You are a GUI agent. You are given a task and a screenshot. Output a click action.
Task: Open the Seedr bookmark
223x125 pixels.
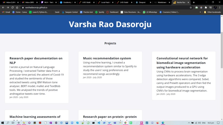point(56,12)
